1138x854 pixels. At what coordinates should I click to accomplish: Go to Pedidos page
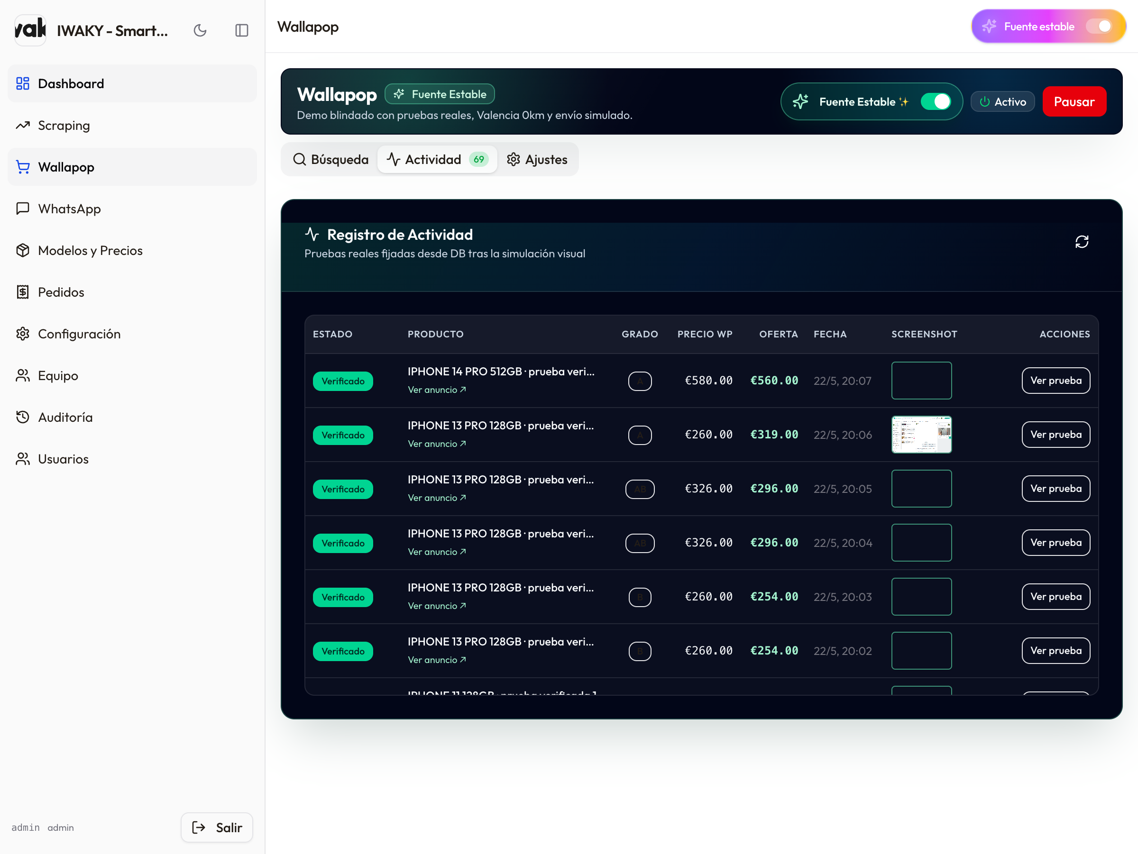[132, 291]
